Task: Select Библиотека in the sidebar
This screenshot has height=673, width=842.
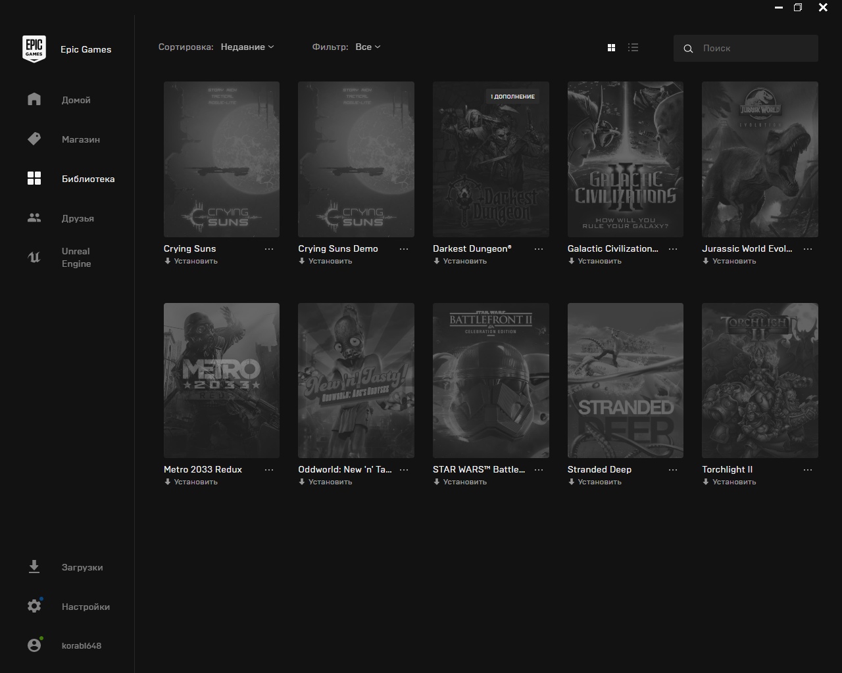Action: tap(88, 179)
